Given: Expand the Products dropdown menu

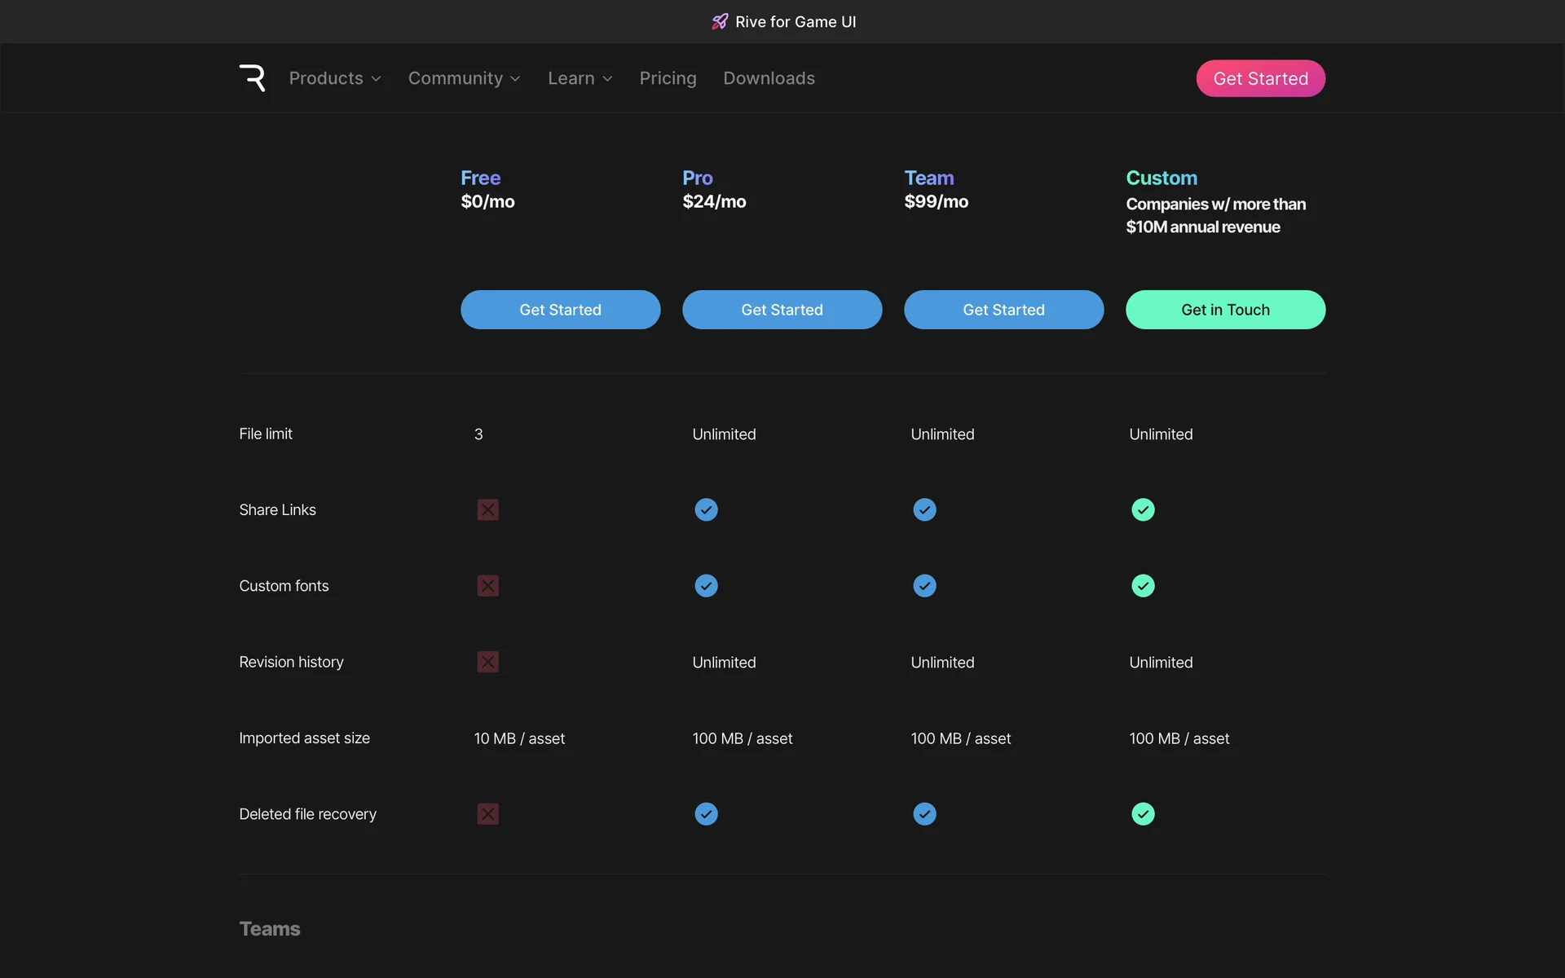Looking at the screenshot, I should 335,78.
